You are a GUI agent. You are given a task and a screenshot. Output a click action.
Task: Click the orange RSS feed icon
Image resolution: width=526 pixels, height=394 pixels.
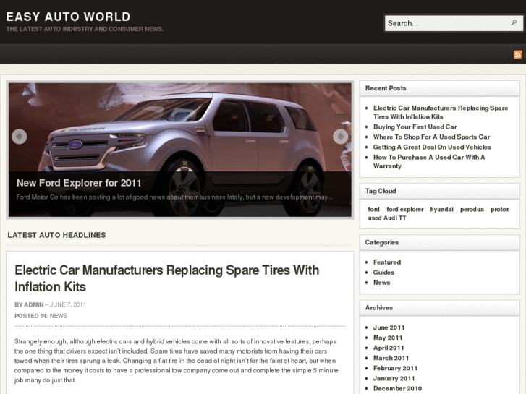(x=517, y=54)
